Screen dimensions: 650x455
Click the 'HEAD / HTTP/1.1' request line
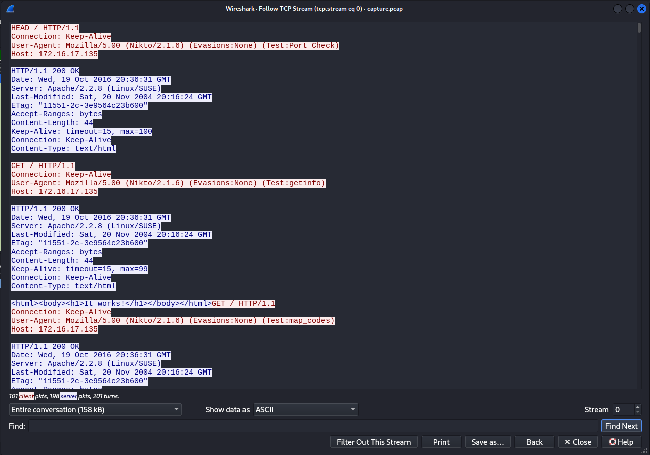click(x=45, y=28)
